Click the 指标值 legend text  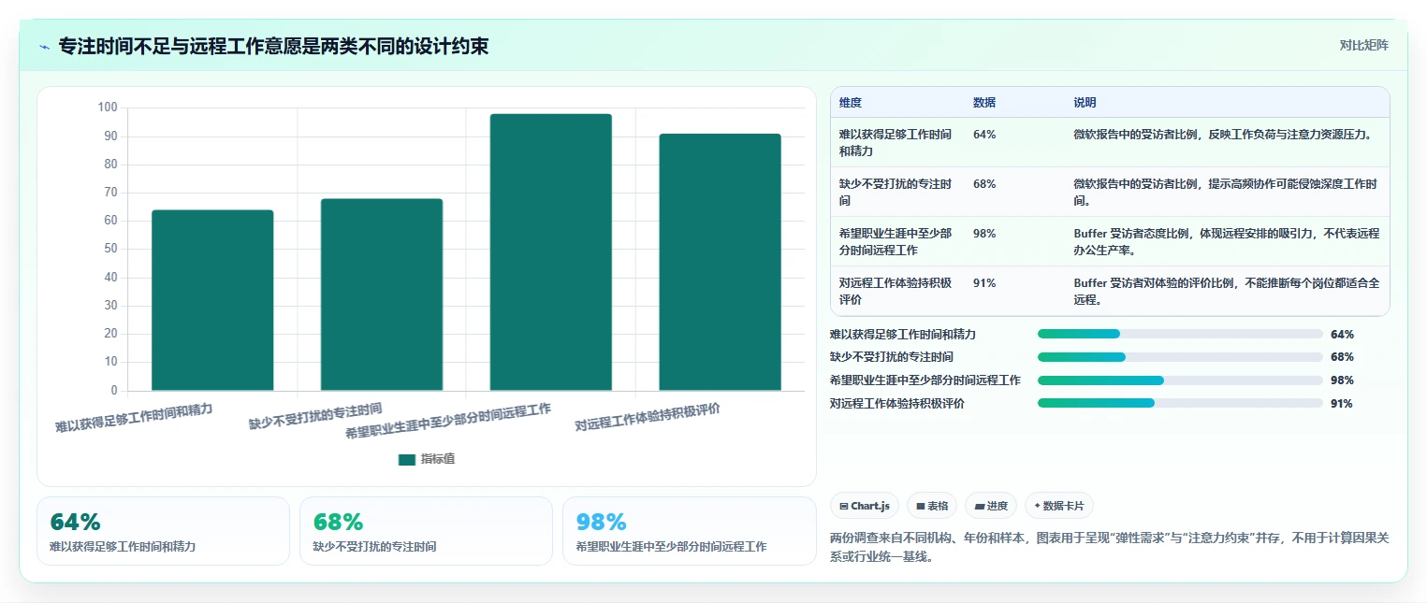click(x=438, y=459)
